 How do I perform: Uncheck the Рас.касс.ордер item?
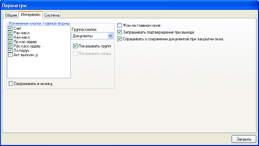(x=10, y=46)
